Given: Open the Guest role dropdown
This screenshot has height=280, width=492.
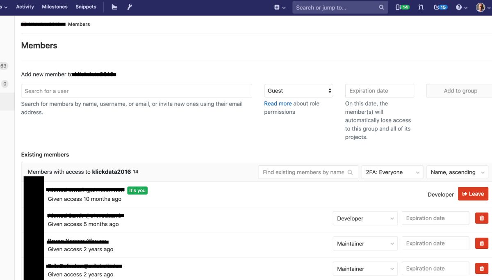Looking at the screenshot, I should click(298, 91).
